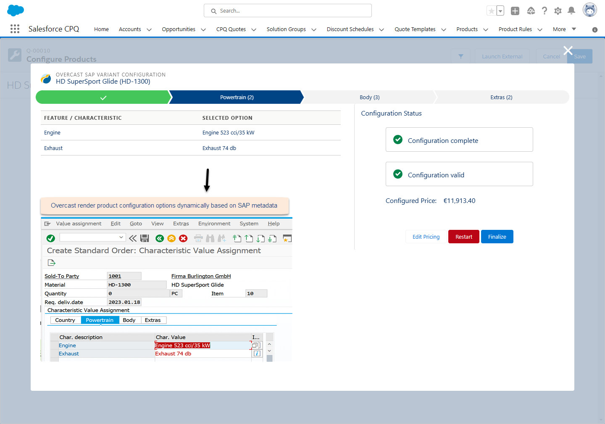Click green SAP Enter checkmark icon
Image resolution: width=605 pixels, height=424 pixels.
(x=51, y=238)
